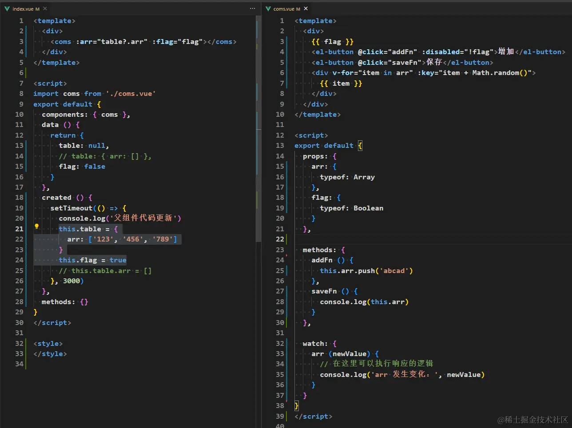Viewport: 572px width, 428px height.
Task: Click 'typeof: Array' in coms.vue
Action: 347,177
